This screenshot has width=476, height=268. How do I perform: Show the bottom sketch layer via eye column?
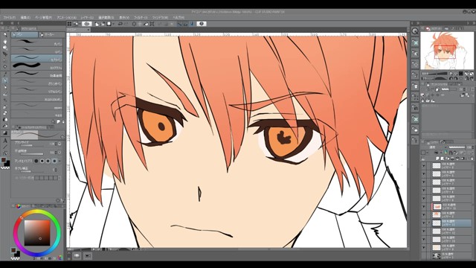(x=424, y=256)
